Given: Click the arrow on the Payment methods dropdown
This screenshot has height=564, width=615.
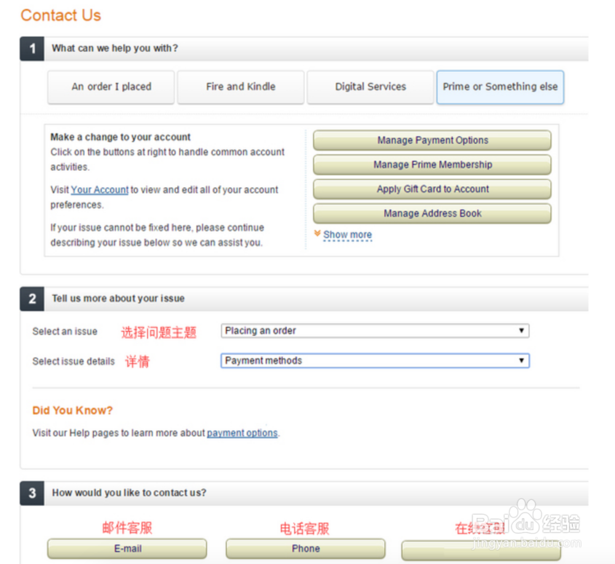Looking at the screenshot, I should [x=522, y=360].
